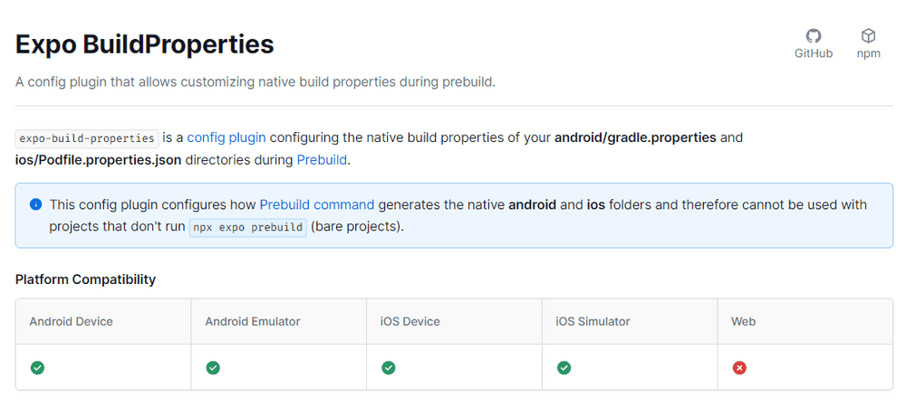Screen dimensions: 906x416
Task: Click the npm text label
Action: [x=869, y=53]
